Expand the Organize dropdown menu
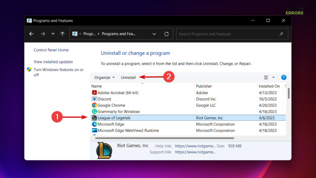 point(104,78)
